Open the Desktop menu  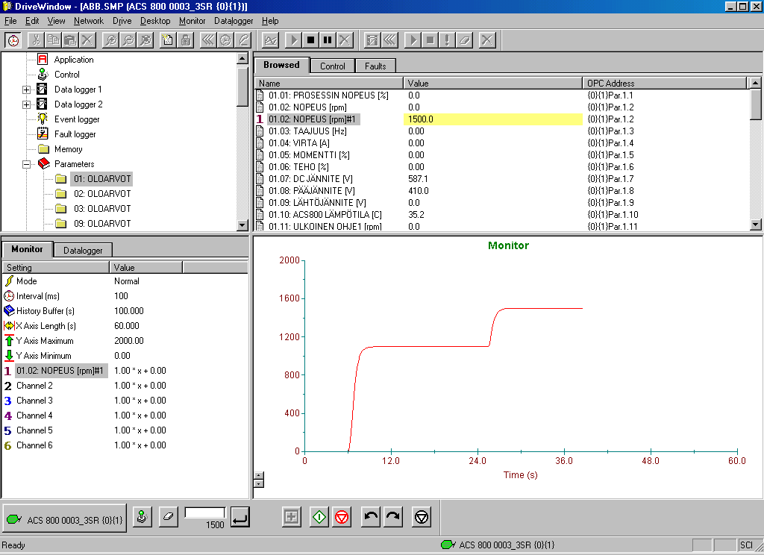[x=155, y=21]
